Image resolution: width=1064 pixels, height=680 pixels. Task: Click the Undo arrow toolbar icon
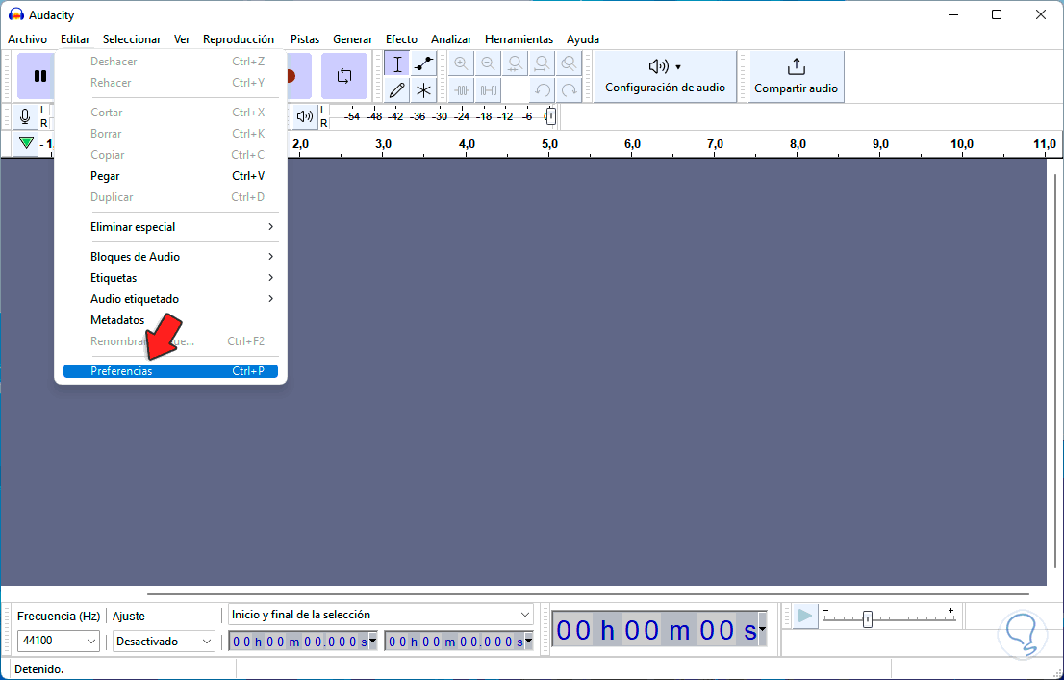[x=542, y=89]
